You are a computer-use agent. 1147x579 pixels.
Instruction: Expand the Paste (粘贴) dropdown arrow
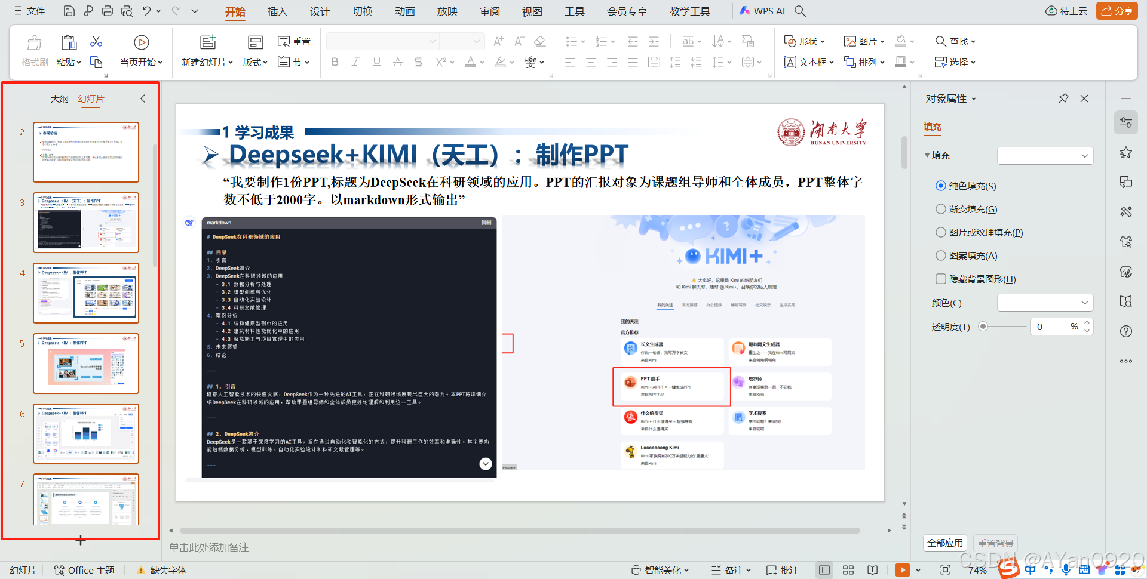click(x=78, y=63)
